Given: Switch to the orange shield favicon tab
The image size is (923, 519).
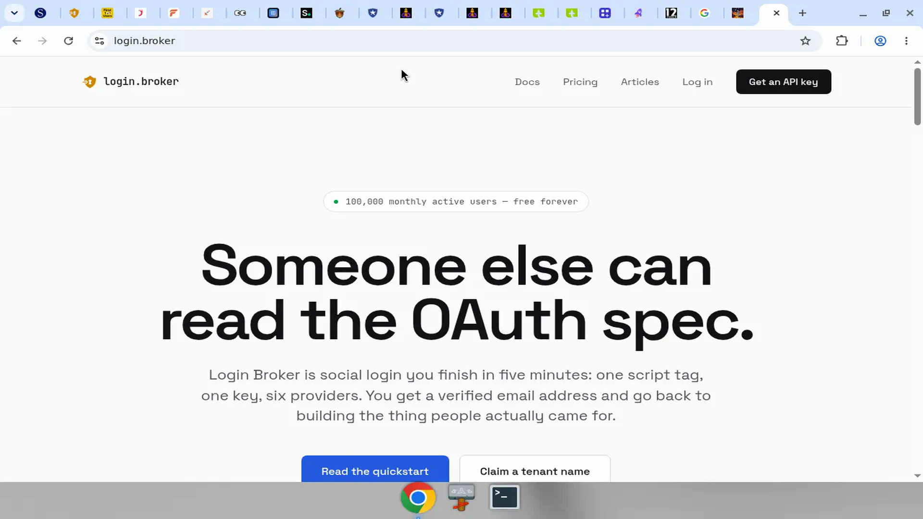Looking at the screenshot, I should 74,13.
